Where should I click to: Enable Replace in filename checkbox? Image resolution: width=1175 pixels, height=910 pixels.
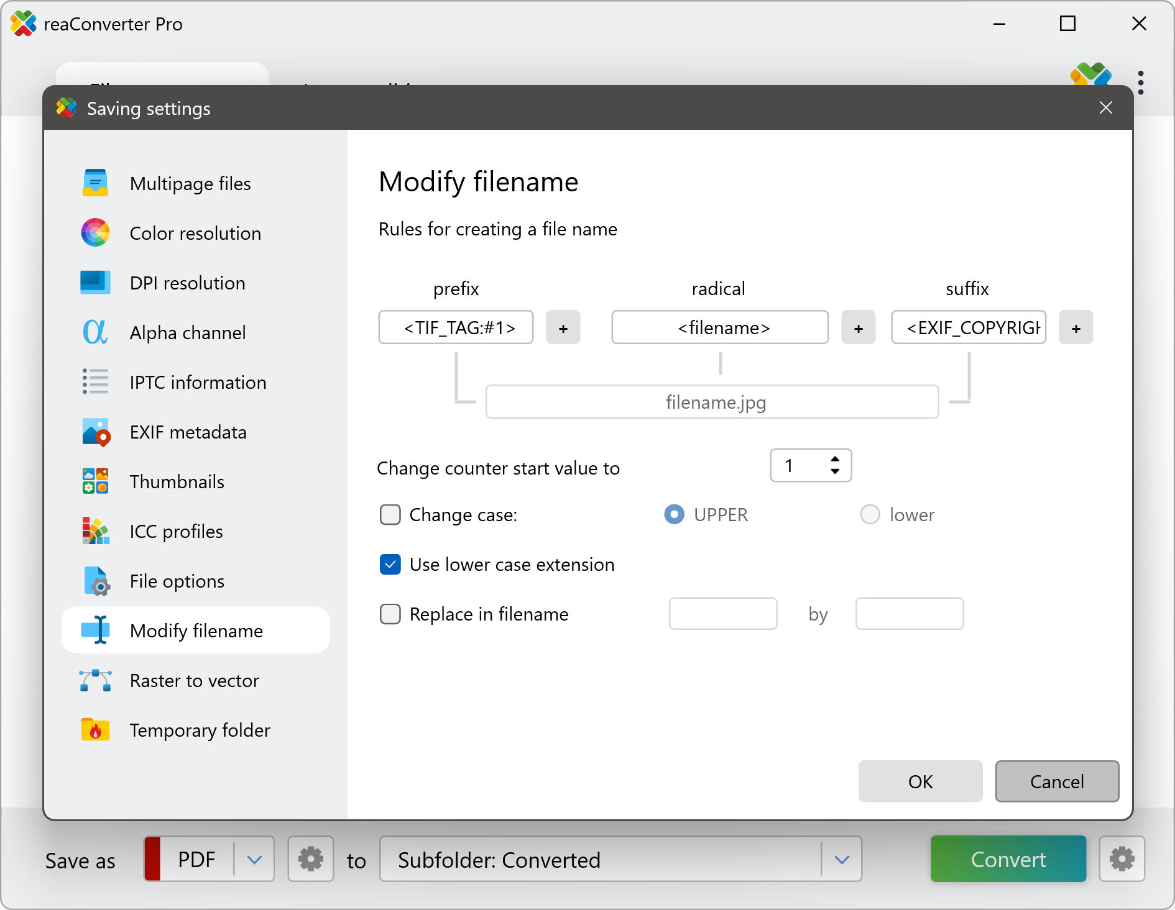click(x=390, y=614)
